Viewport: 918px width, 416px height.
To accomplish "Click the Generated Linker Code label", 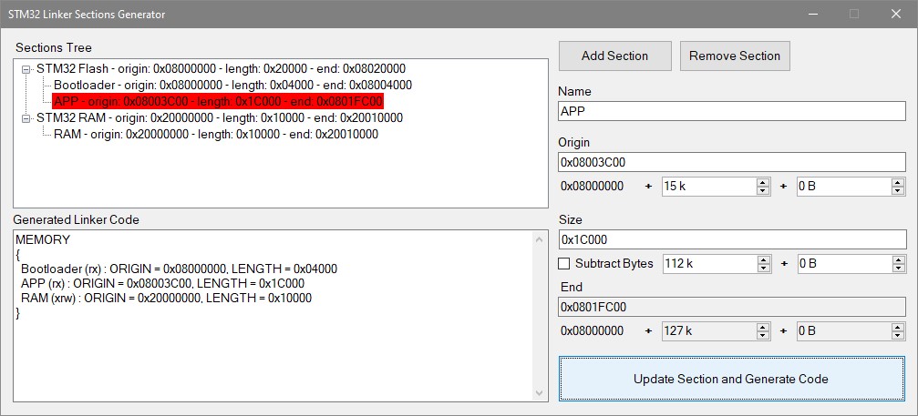I will (77, 220).
